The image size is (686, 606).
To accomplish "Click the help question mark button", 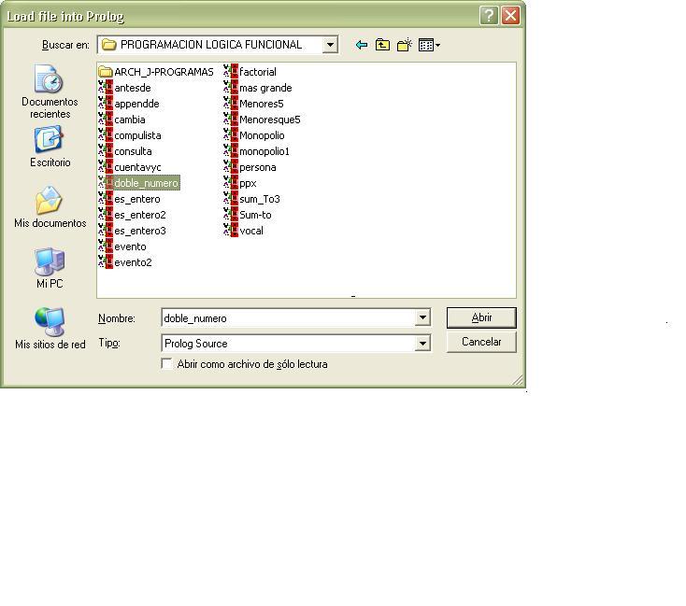I will point(489,16).
